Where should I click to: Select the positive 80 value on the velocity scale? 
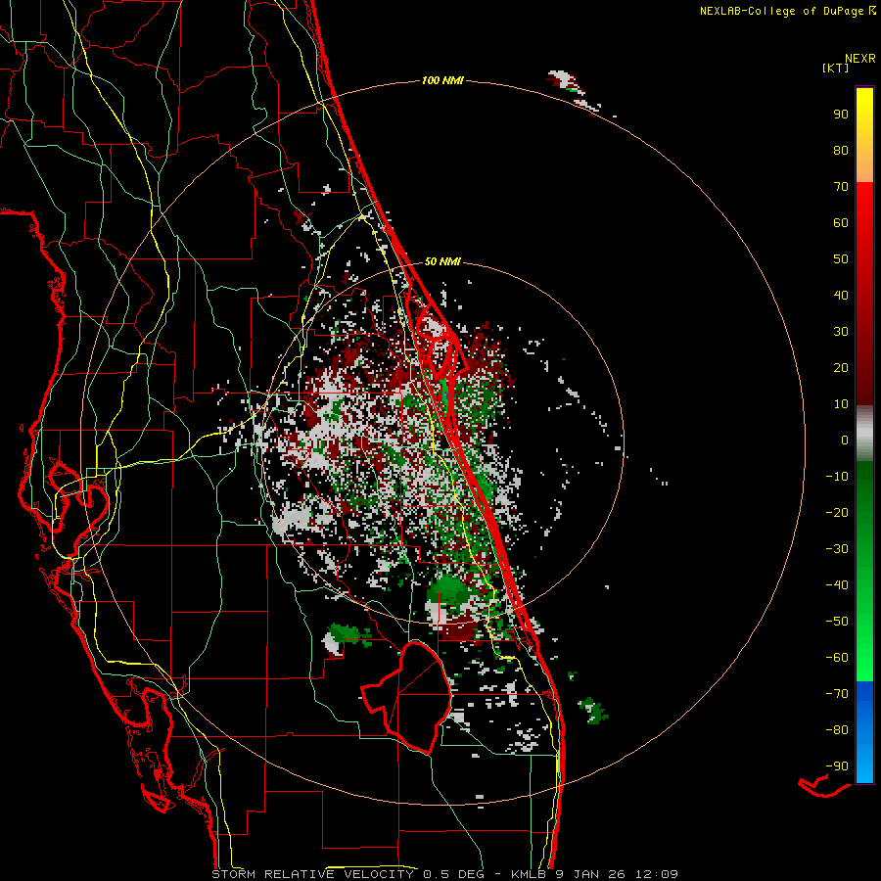point(841,151)
